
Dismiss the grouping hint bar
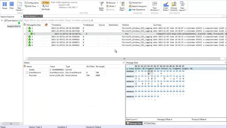pos(92,21)
